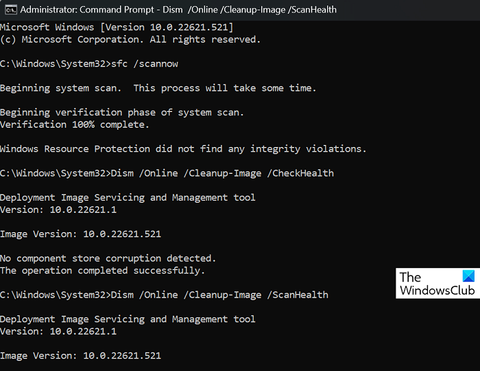Click the Microsoft Corporation copyright line
This screenshot has height=371, width=480.
point(130,39)
